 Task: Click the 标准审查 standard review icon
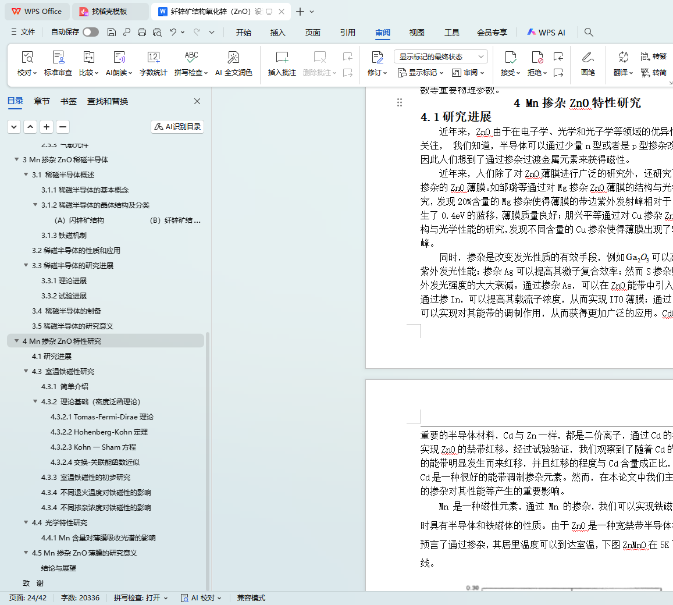(58, 58)
